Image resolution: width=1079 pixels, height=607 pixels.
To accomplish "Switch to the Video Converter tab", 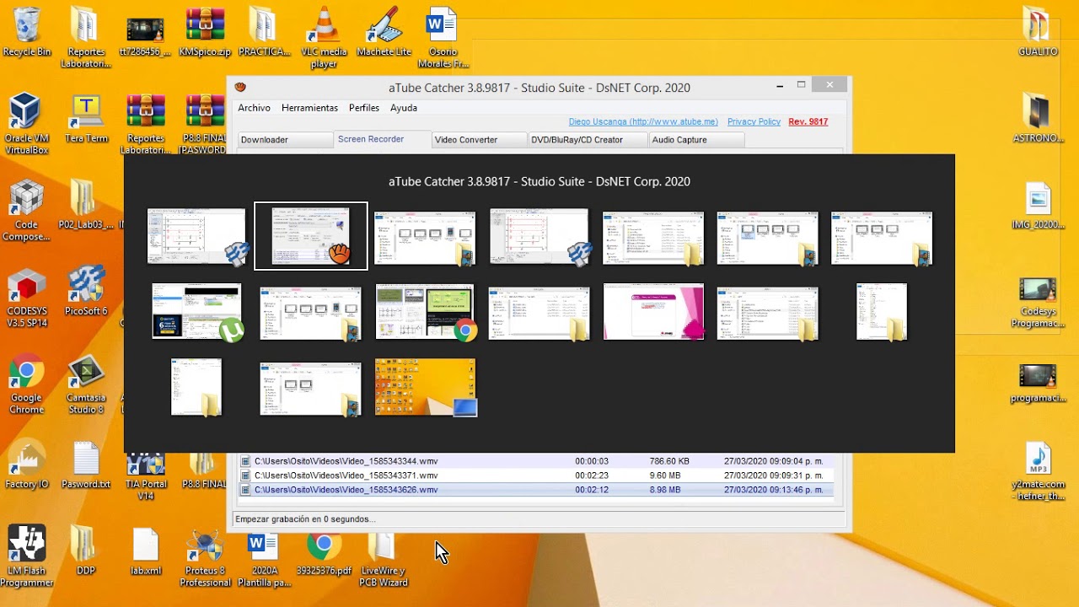I will pos(479,140).
